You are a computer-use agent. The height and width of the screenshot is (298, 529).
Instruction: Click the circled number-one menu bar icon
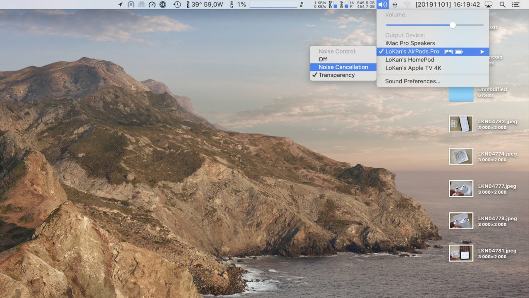[163, 5]
